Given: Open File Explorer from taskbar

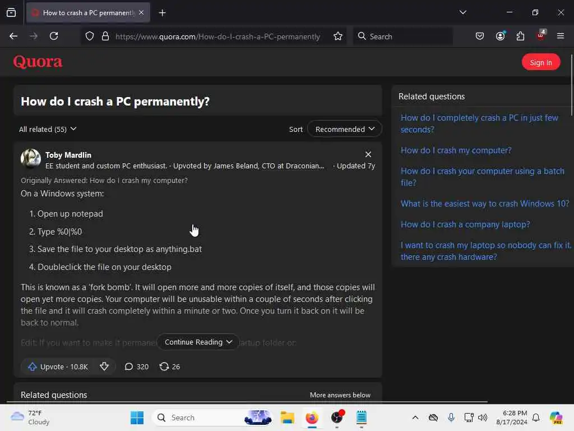Looking at the screenshot, I should [x=288, y=418].
